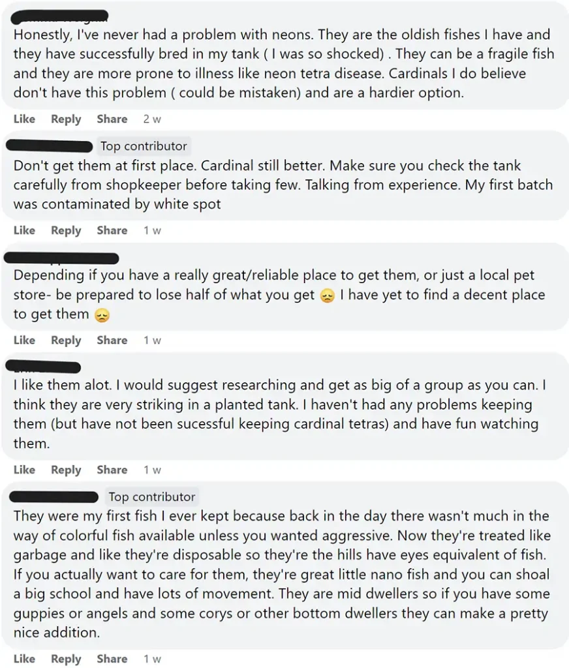Share the comment mentioning neon tetra disease
Screen dimensions: 569x668
tap(112, 119)
